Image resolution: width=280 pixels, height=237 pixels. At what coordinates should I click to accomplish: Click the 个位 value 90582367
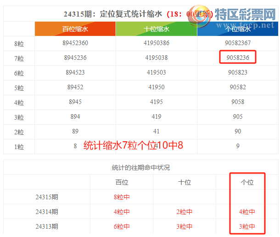tap(238, 43)
